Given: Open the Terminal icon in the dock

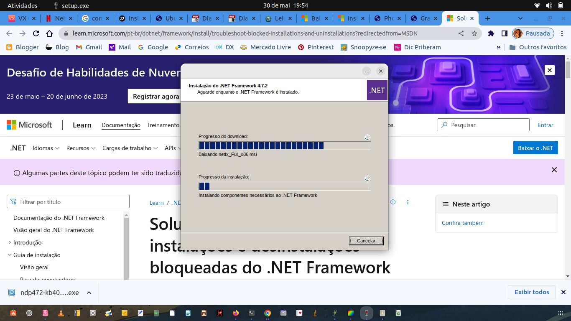Looking at the screenshot, I should tap(251, 313).
